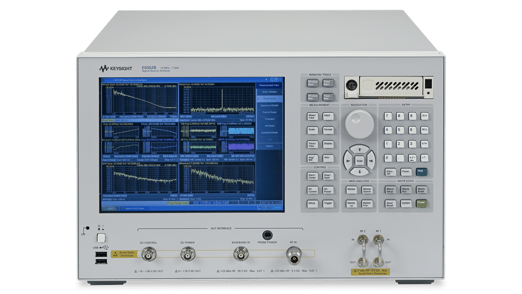Click the Return softkey on screen
522x294 pixels.
(270, 146)
